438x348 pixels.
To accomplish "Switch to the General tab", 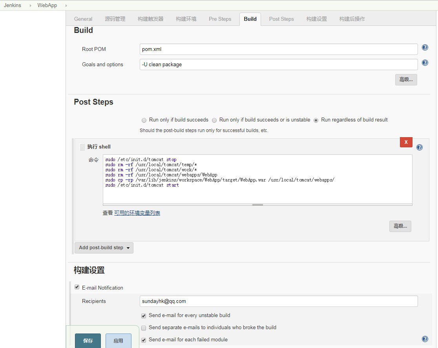I will 83,19.
